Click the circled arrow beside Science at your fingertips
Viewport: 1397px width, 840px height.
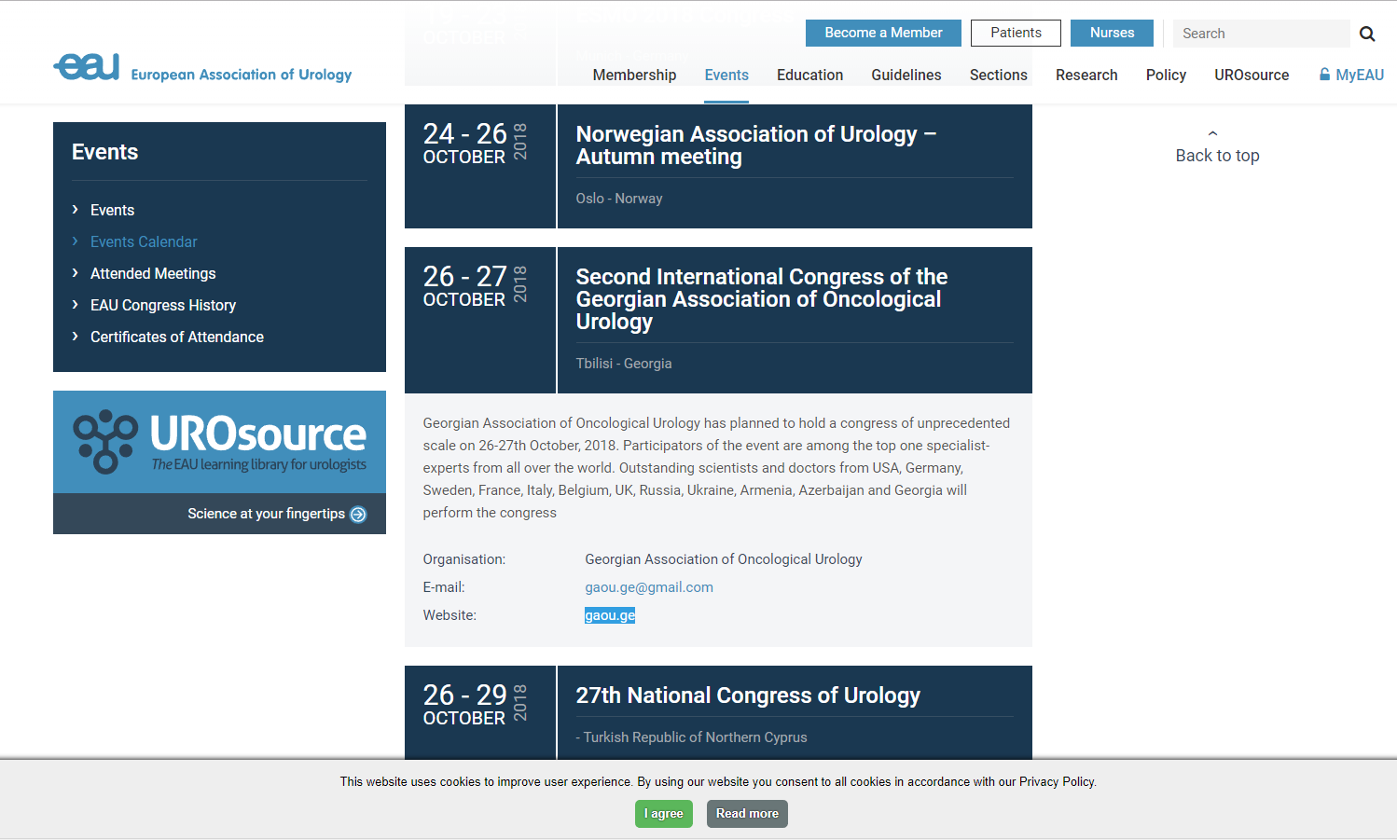[x=358, y=514]
